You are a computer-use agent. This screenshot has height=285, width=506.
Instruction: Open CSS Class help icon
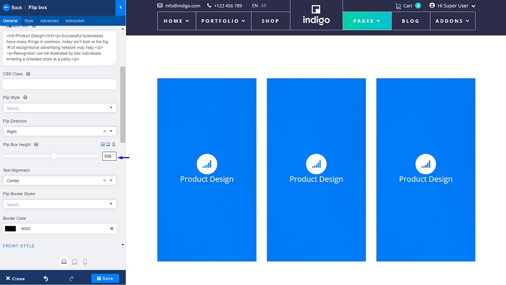(x=28, y=74)
